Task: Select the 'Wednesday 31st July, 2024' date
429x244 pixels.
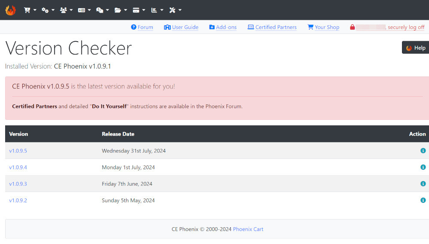Action: point(134,151)
